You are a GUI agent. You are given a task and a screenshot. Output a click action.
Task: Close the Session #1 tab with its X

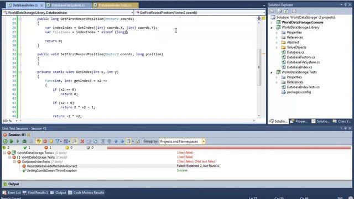click(29, 135)
